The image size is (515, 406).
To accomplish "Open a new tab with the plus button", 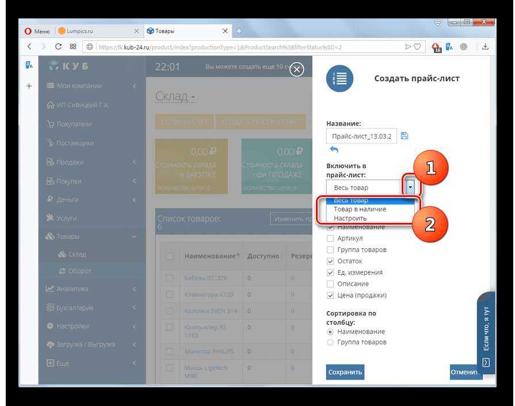I will 239,31.
